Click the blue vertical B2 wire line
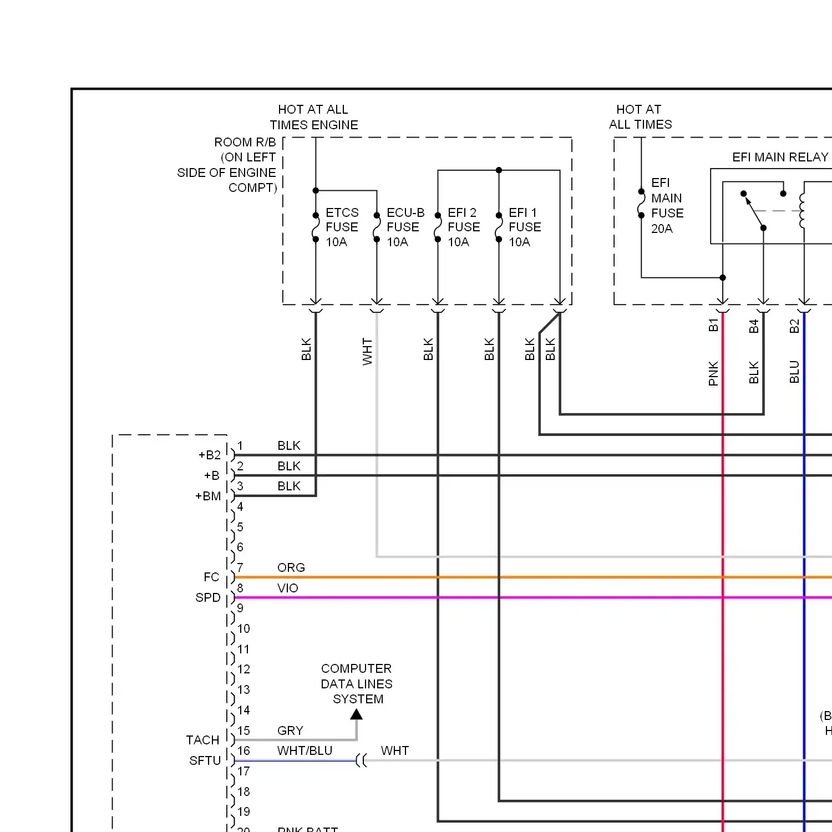Image resolution: width=832 pixels, height=832 pixels. 804,571
